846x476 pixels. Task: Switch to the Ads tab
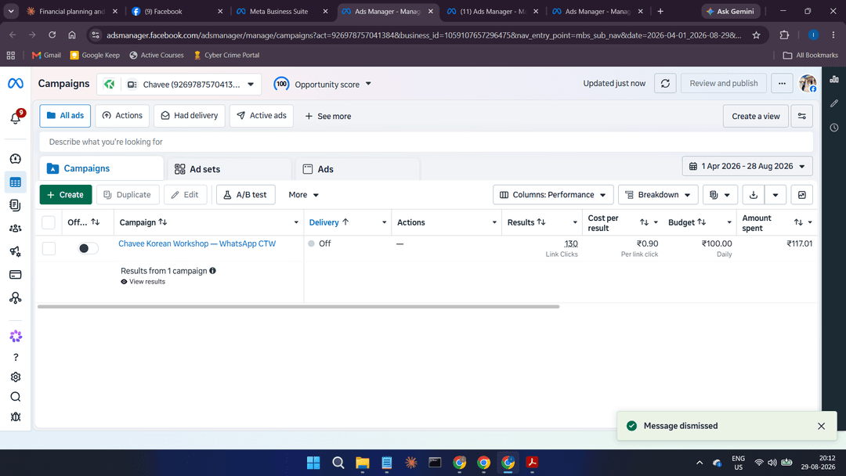coord(358,169)
